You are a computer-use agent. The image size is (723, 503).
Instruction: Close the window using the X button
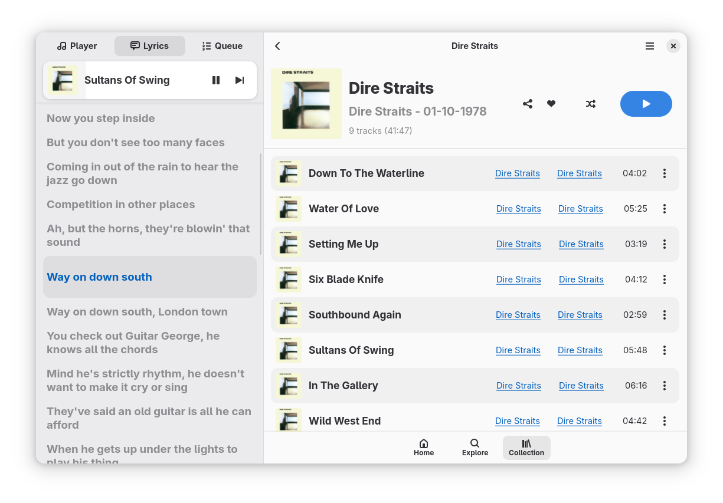(x=673, y=46)
